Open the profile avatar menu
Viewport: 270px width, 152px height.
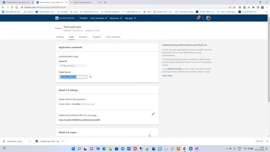click(x=208, y=18)
